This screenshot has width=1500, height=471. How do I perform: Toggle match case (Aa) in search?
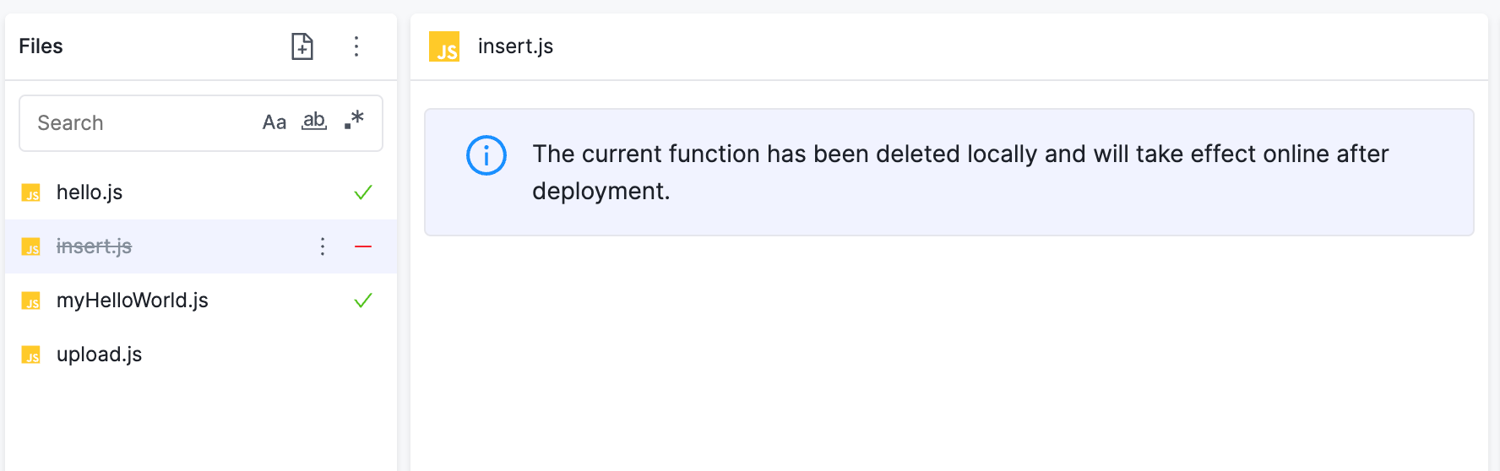(x=274, y=122)
